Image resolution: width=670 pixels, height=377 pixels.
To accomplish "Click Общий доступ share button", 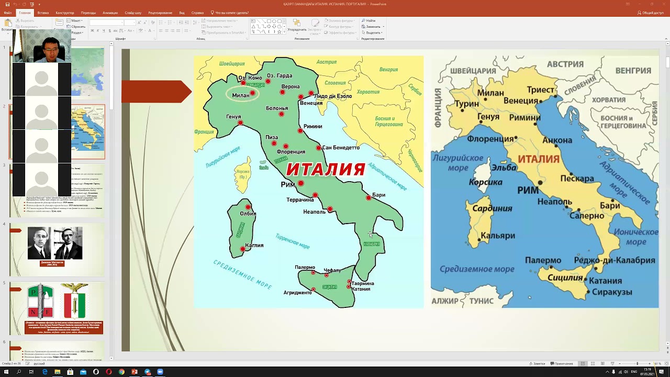I will 651,13.
